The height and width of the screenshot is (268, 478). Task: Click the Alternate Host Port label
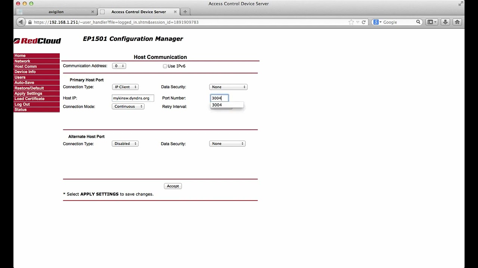pyautogui.click(x=86, y=137)
